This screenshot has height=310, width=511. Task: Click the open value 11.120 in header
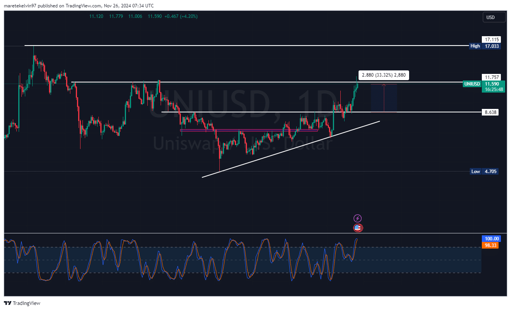[x=96, y=16]
